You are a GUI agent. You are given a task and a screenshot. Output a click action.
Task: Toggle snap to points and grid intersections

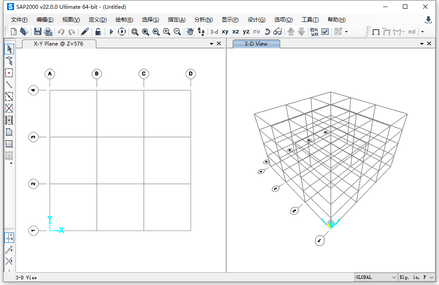[9, 238]
